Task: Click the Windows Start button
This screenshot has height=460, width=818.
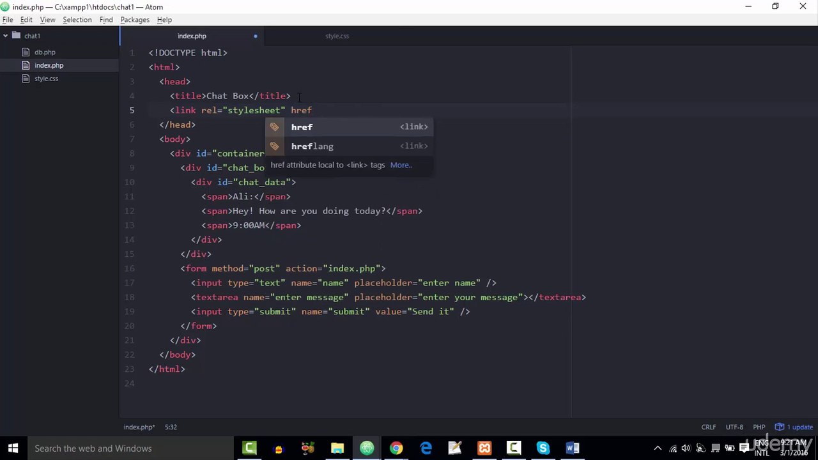Action: (13, 448)
